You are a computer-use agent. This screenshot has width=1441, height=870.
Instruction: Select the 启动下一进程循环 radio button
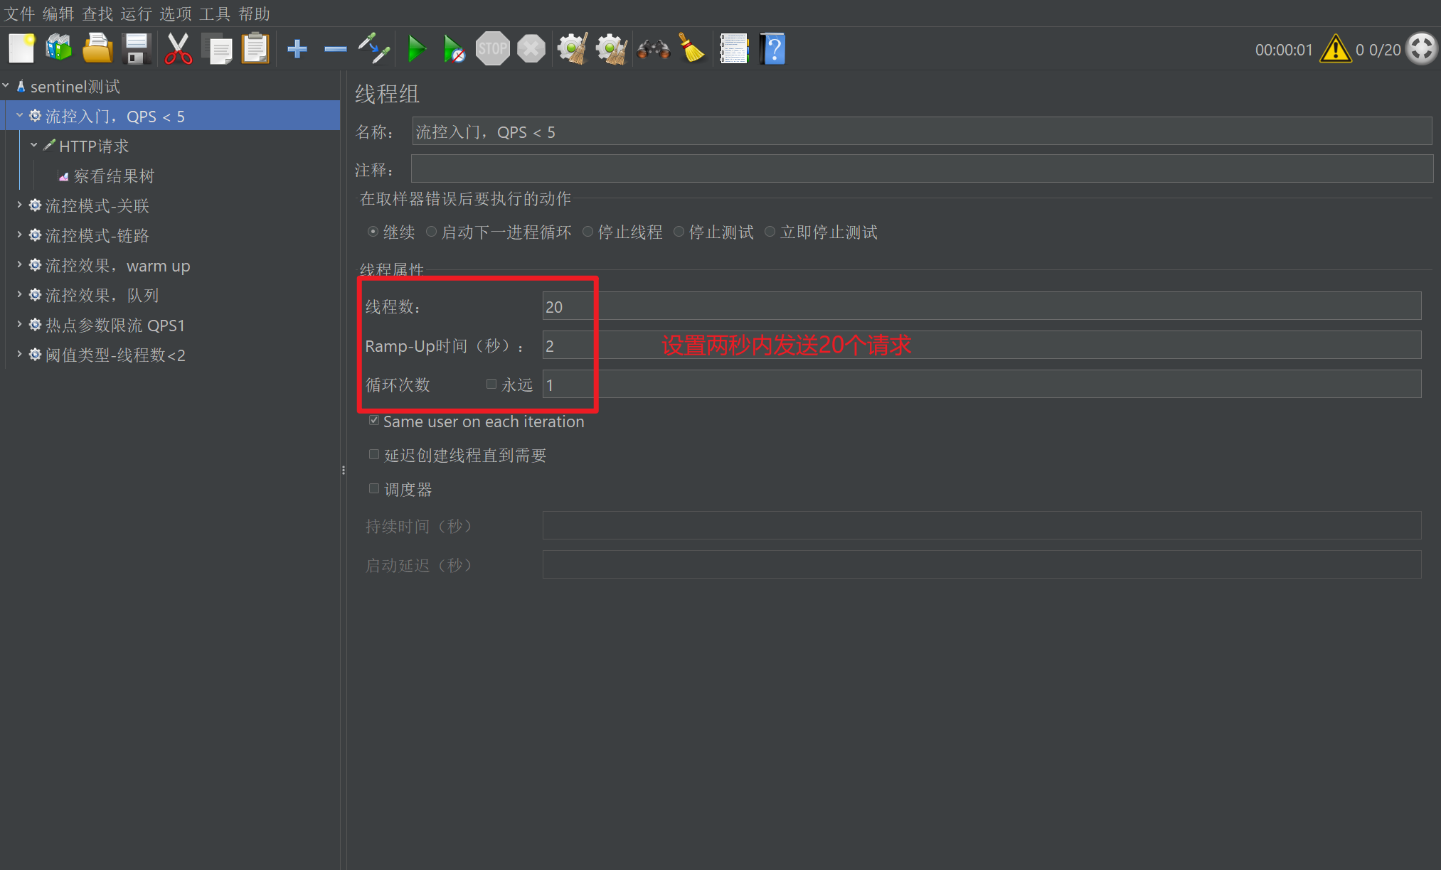pos(431,232)
